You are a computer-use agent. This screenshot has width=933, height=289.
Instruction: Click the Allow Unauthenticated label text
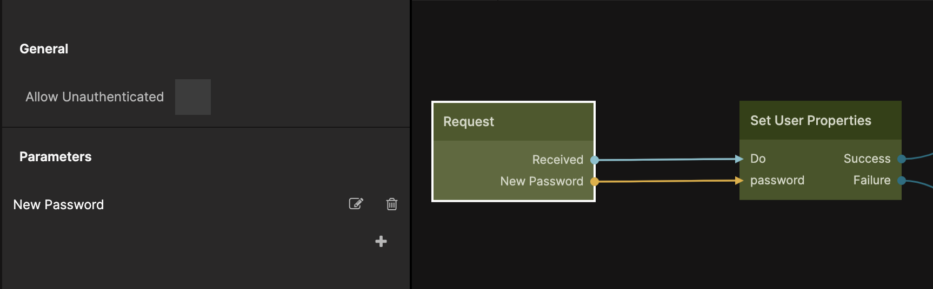pos(95,97)
